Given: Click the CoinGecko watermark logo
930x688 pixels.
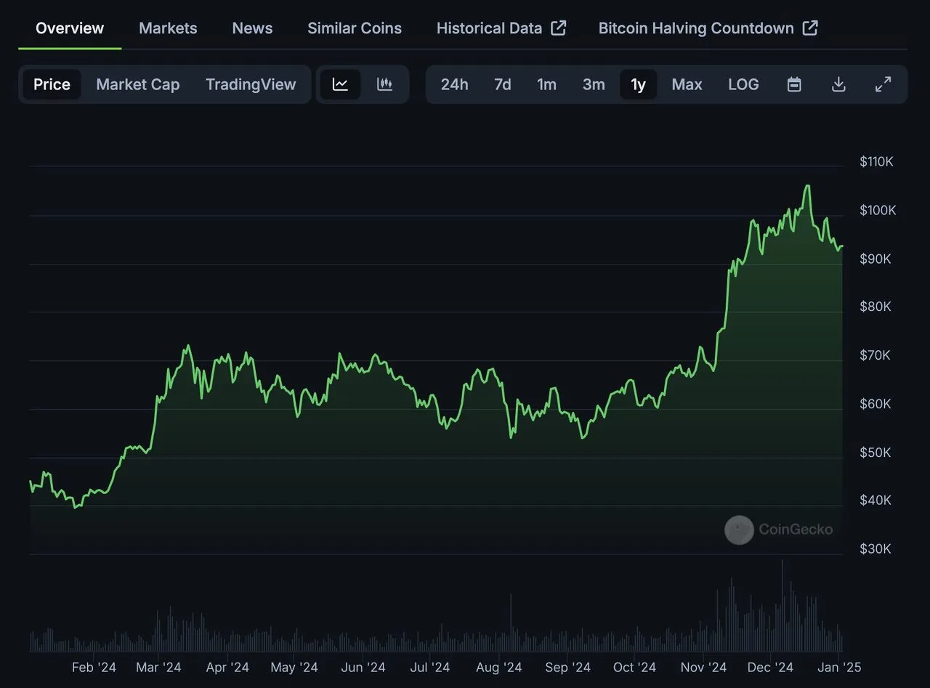Looking at the screenshot, I should (x=739, y=530).
